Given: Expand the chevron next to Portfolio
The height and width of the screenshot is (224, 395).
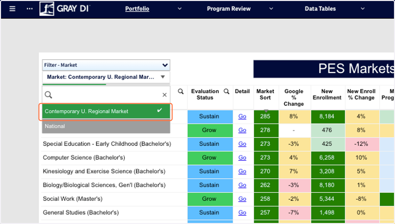Looking at the screenshot, I should [180, 9].
